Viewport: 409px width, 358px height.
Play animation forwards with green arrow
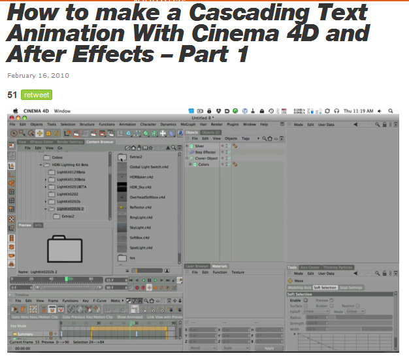click(x=155, y=280)
